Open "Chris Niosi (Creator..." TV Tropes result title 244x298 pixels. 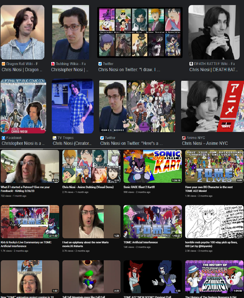pyautogui.click(x=72, y=143)
